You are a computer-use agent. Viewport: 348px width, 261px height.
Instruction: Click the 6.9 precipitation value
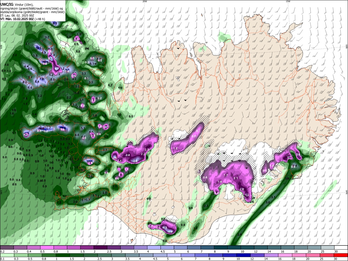pos(44,52)
